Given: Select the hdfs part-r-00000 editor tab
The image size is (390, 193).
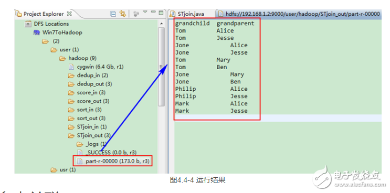Looking at the screenshot, I should click(299, 14).
